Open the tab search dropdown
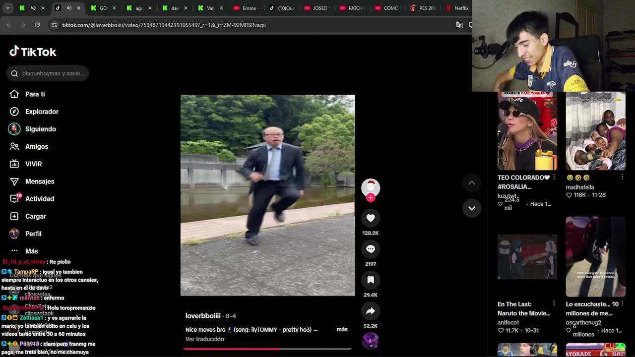 point(7,8)
